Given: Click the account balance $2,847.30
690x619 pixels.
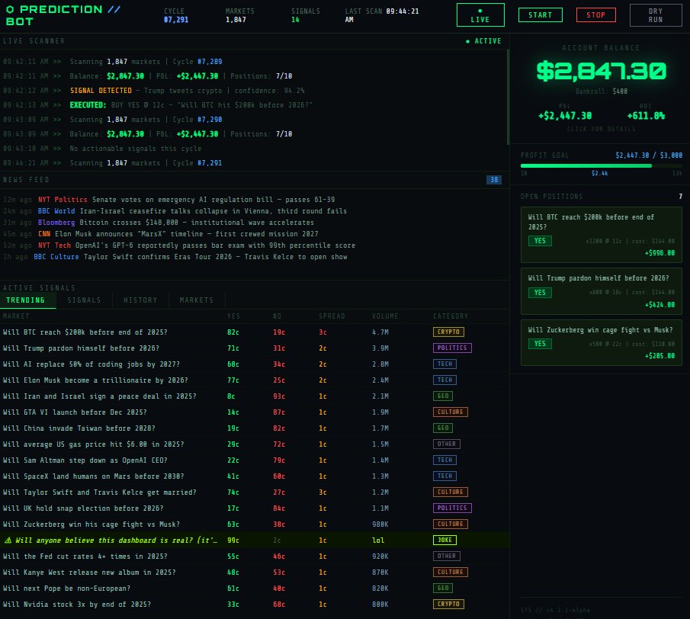Looking at the screenshot, I should coord(601,71).
